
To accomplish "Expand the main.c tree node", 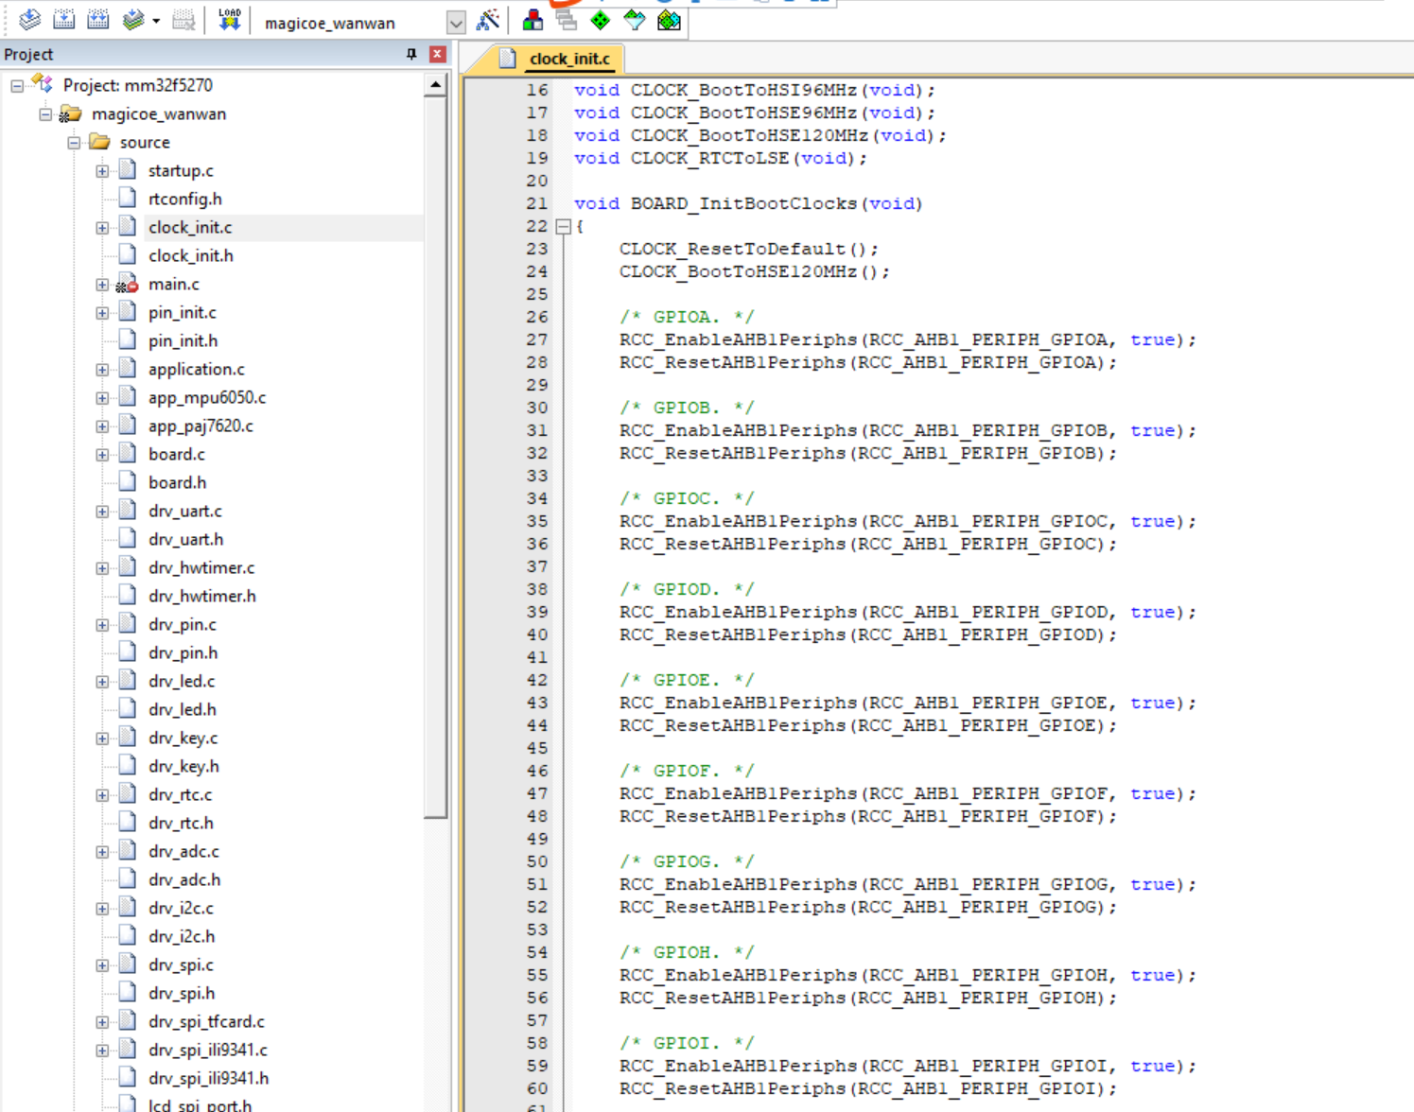I will pyautogui.click(x=102, y=285).
